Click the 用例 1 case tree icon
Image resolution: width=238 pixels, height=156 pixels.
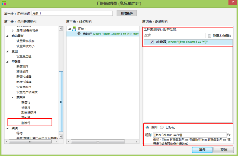(74, 29)
